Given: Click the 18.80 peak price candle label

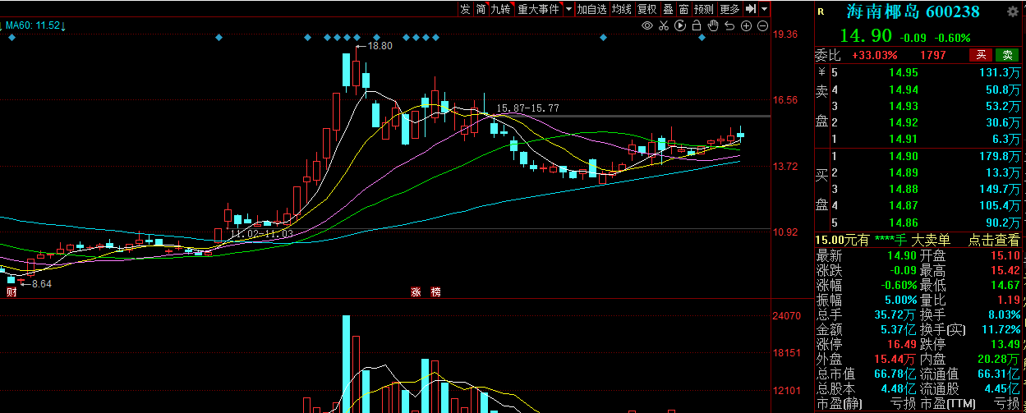Looking at the screenshot, I should click(380, 46).
